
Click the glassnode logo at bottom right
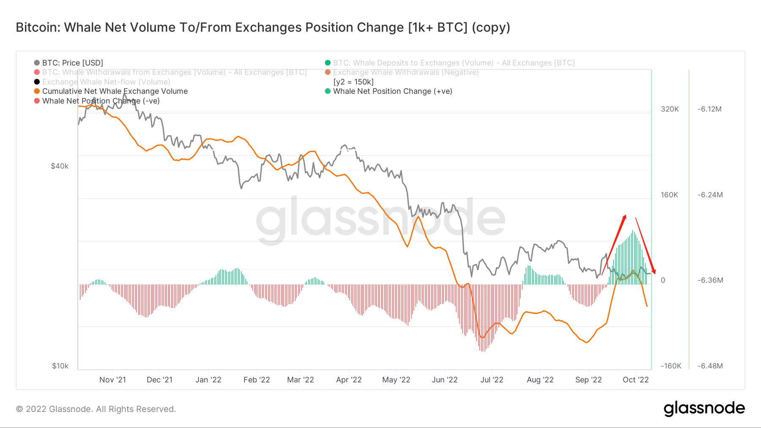tap(704, 409)
